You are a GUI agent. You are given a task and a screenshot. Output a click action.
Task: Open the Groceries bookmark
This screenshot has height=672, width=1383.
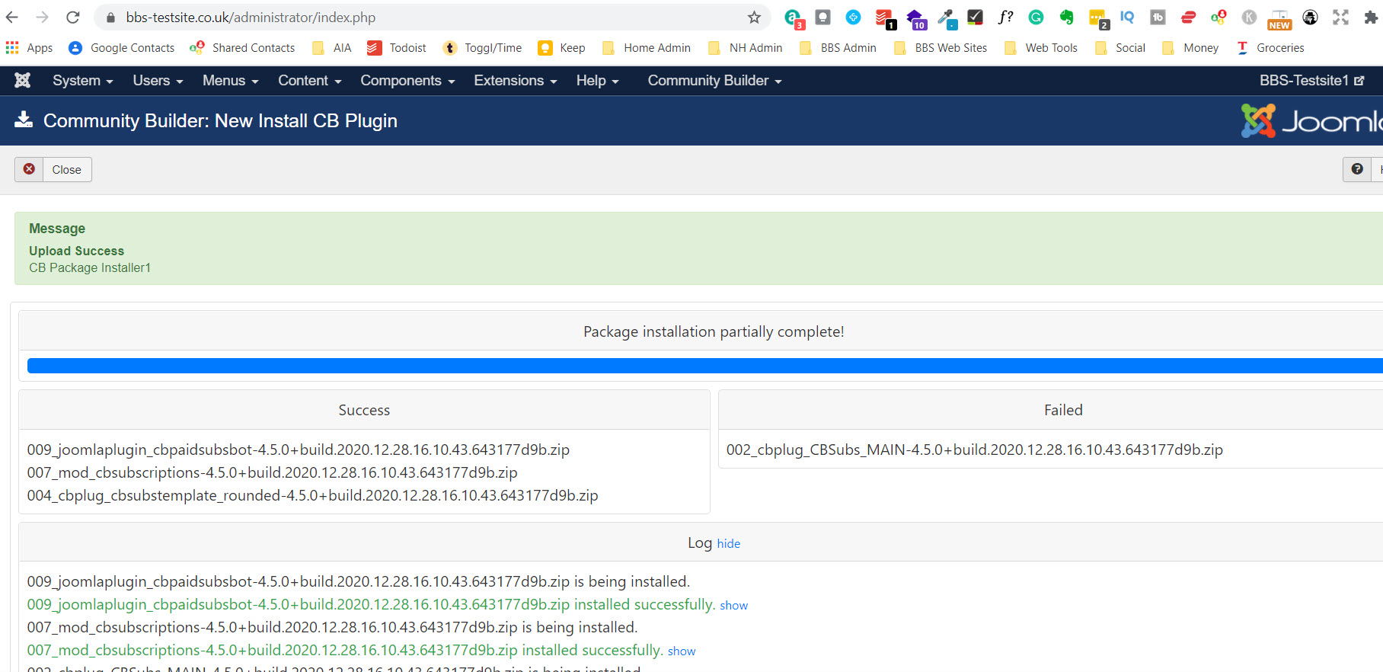coord(1270,47)
